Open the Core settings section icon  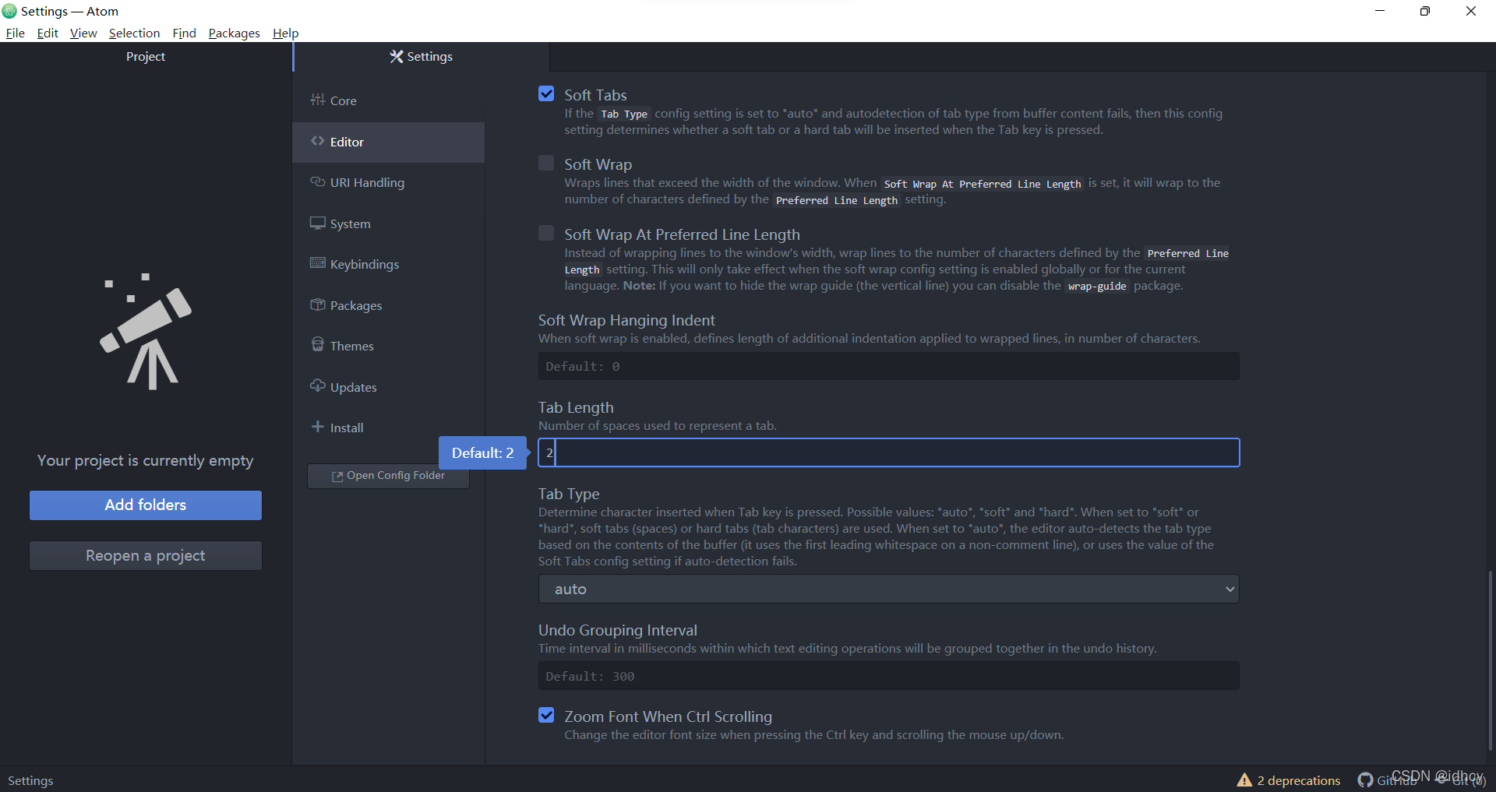coord(317,100)
